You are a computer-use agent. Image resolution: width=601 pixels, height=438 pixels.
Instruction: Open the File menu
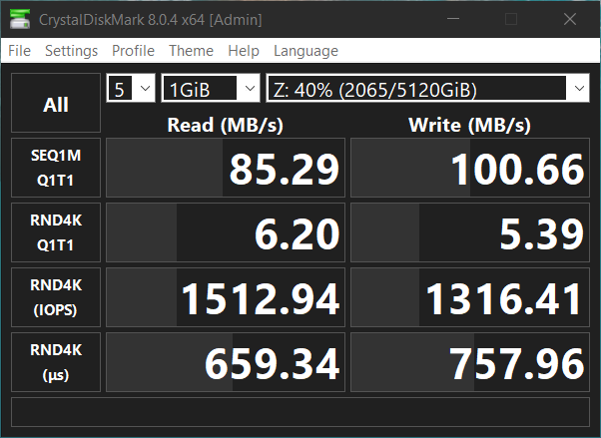[x=19, y=51]
